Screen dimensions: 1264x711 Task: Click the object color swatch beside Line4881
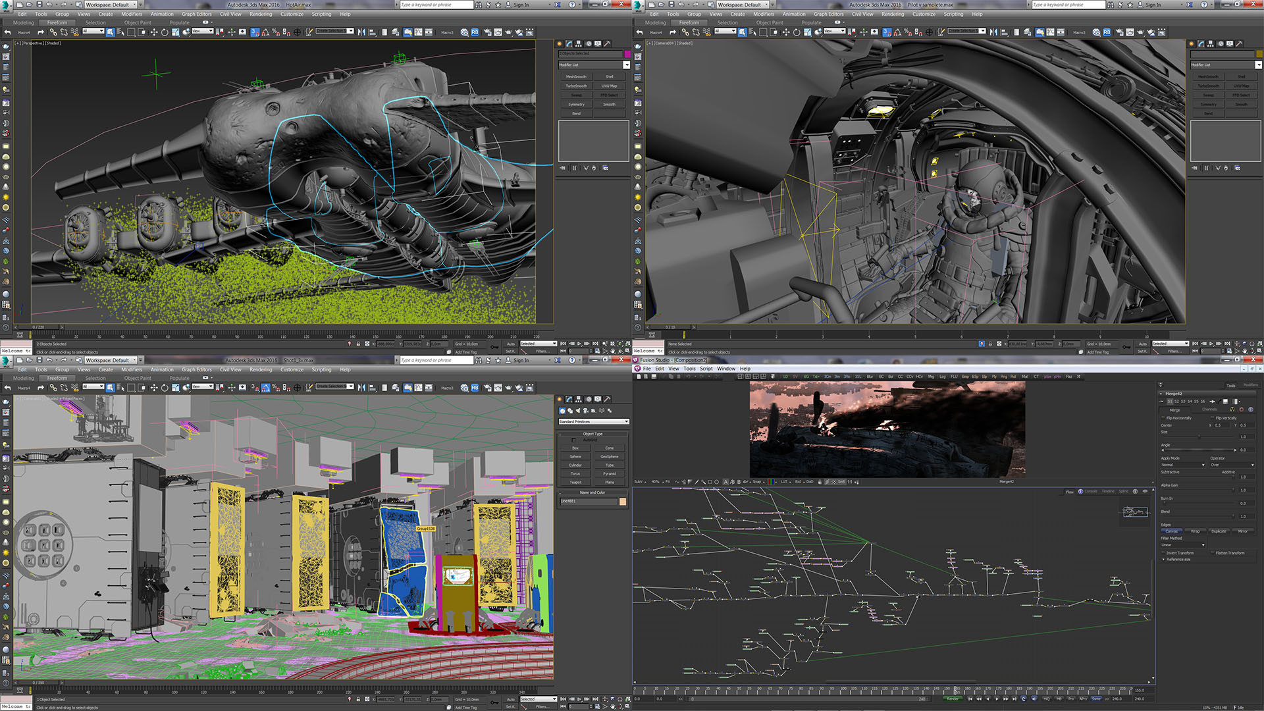623,502
